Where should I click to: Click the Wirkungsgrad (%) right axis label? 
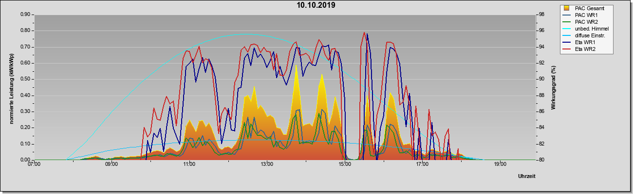(x=553, y=87)
